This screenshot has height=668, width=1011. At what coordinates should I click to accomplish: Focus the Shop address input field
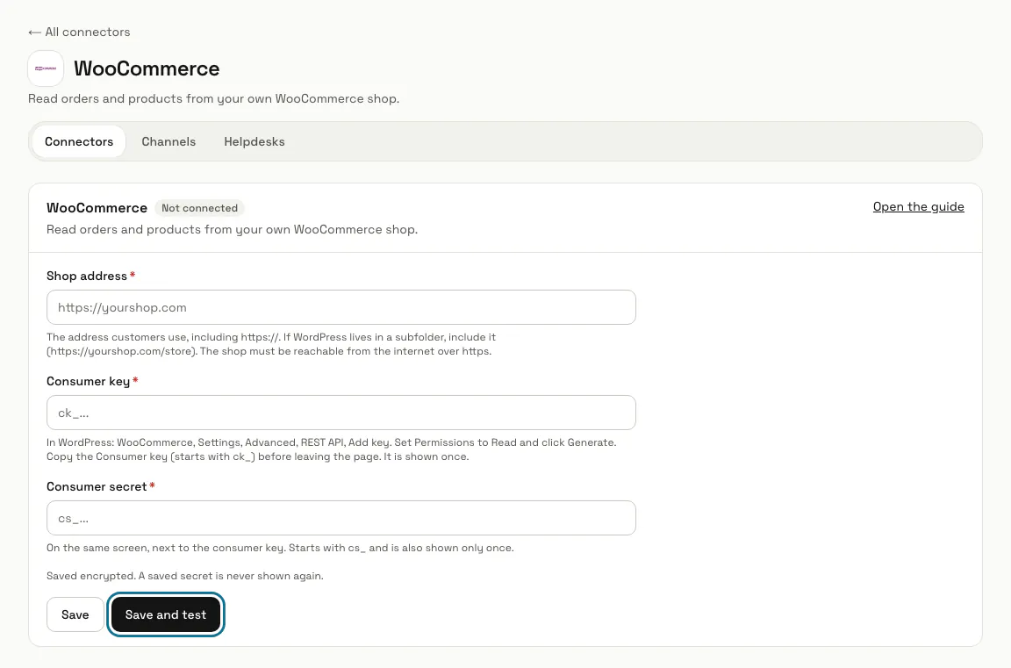341,307
